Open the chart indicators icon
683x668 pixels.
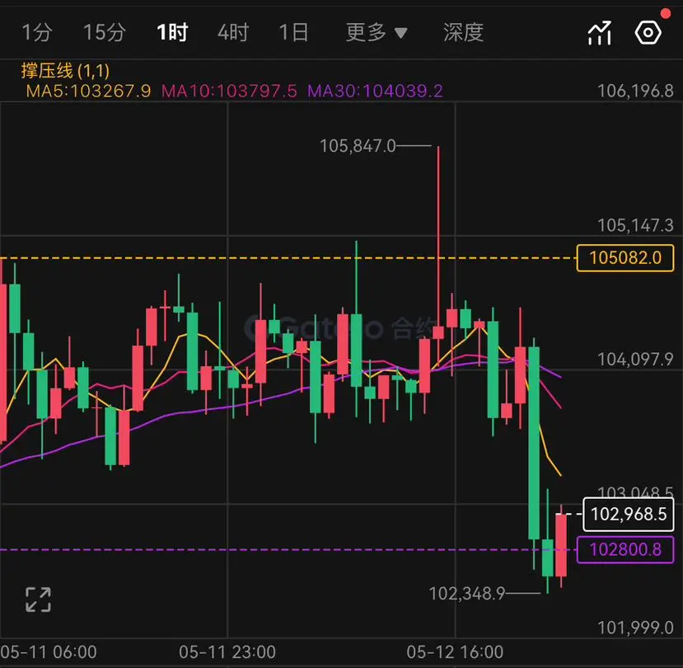(600, 33)
